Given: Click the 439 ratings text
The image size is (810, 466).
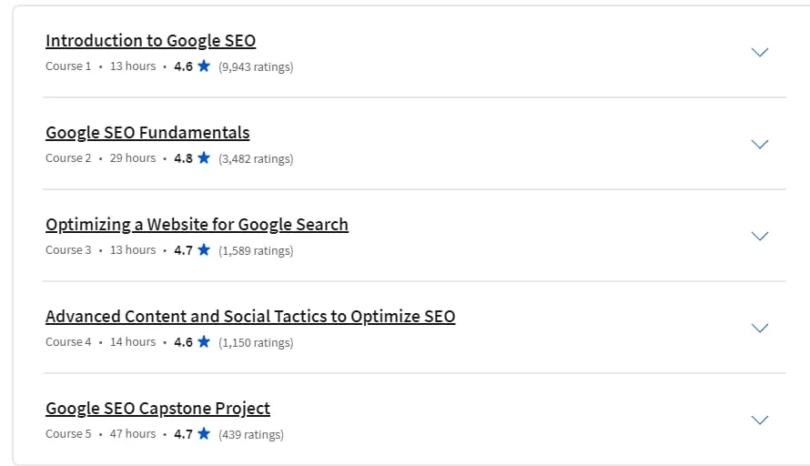Looking at the screenshot, I should pos(251,434).
